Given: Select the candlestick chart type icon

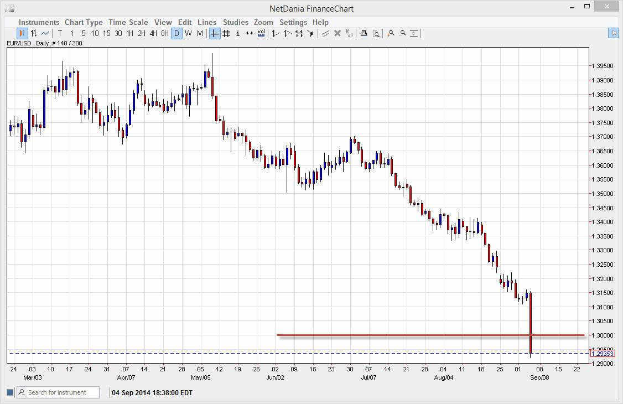Looking at the screenshot, I should point(21,33).
